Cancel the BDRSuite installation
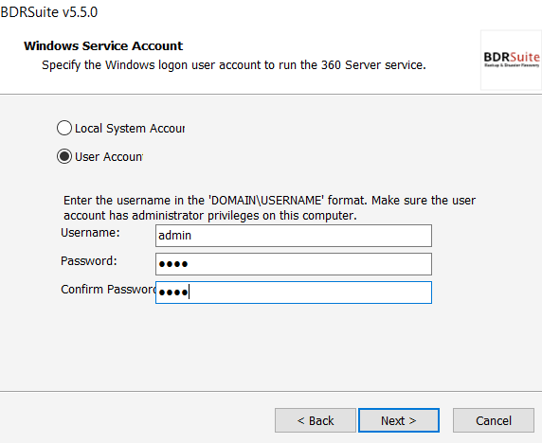This screenshot has height=443, width=542. [x=494, y=420]
